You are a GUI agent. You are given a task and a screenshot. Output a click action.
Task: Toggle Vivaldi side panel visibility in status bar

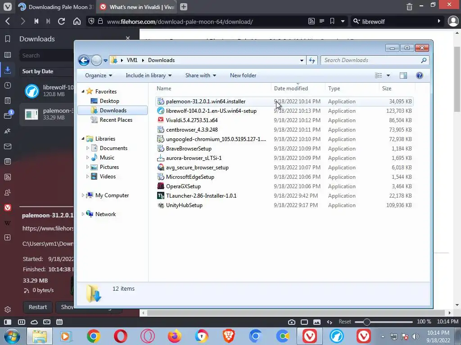pos(8,322)
